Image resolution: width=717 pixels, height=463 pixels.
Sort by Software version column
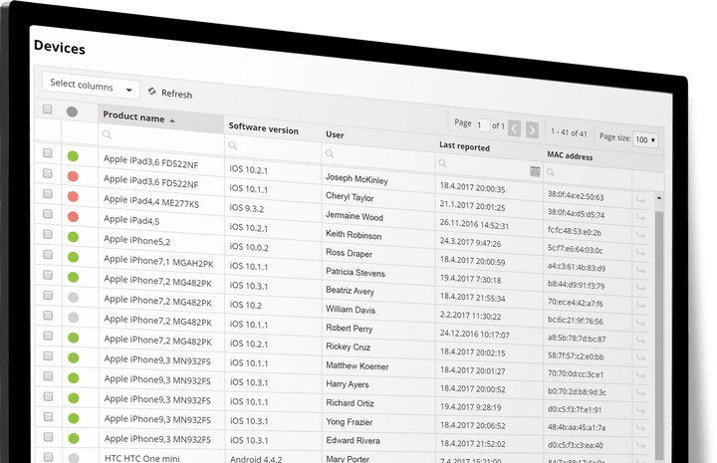pos(263,128)
